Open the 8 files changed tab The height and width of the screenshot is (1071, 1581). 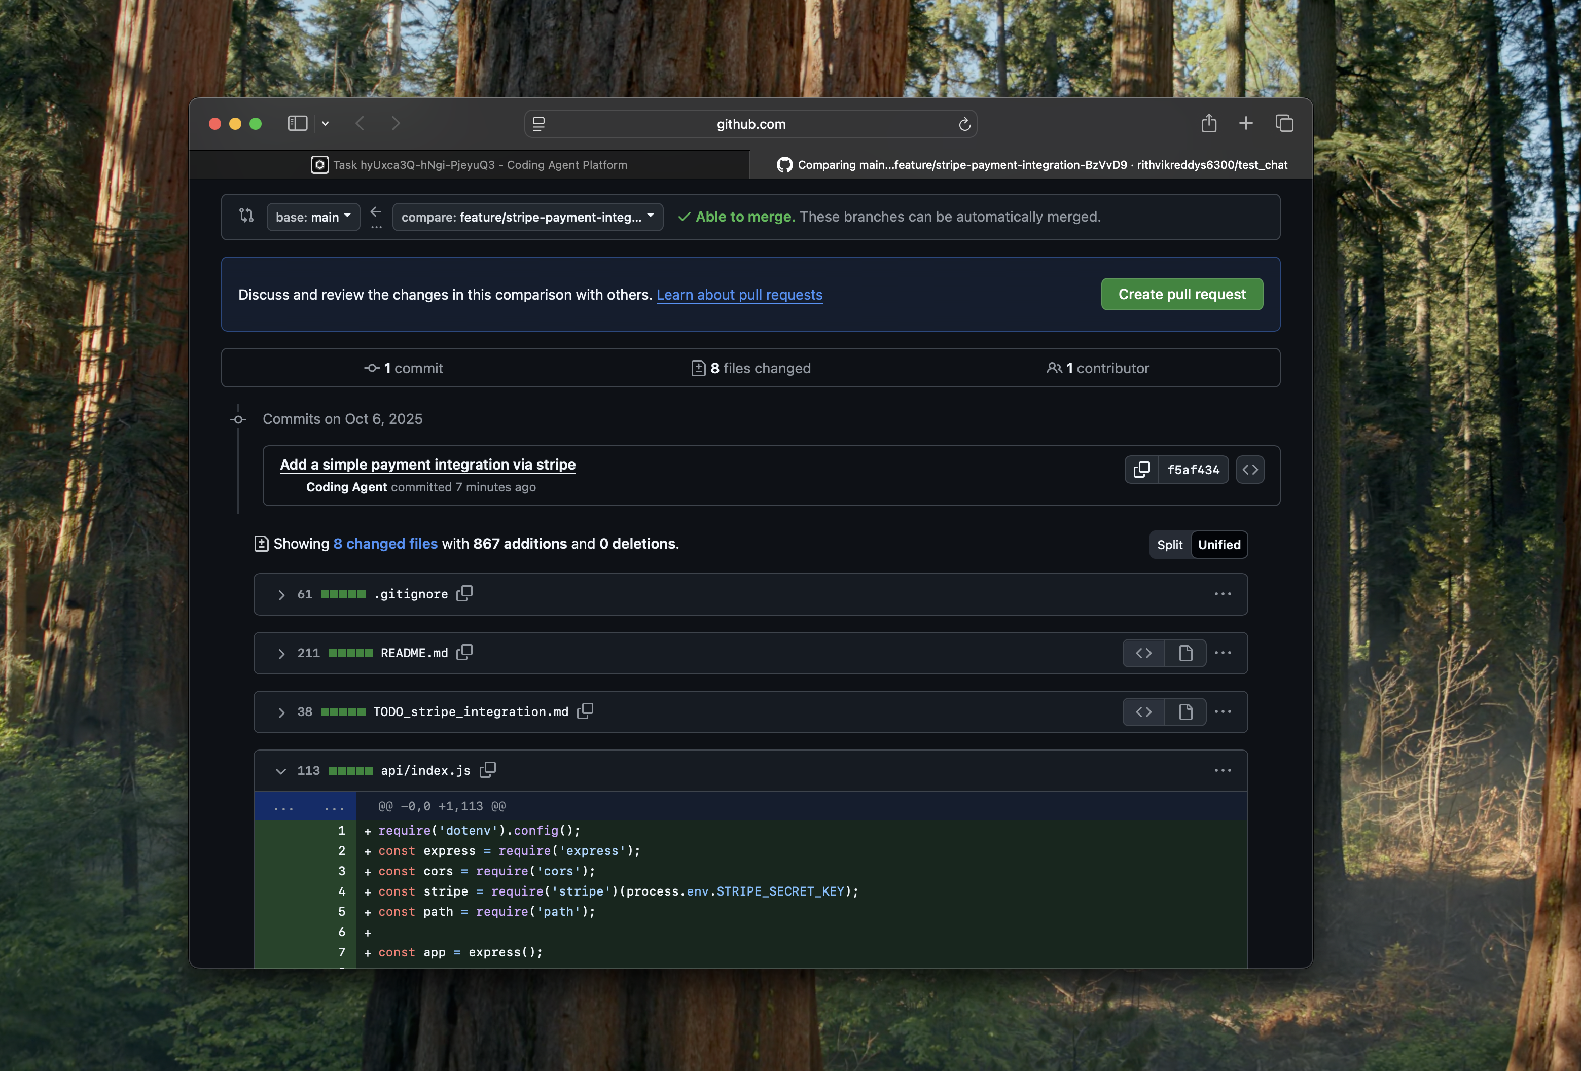coord(750,368)
